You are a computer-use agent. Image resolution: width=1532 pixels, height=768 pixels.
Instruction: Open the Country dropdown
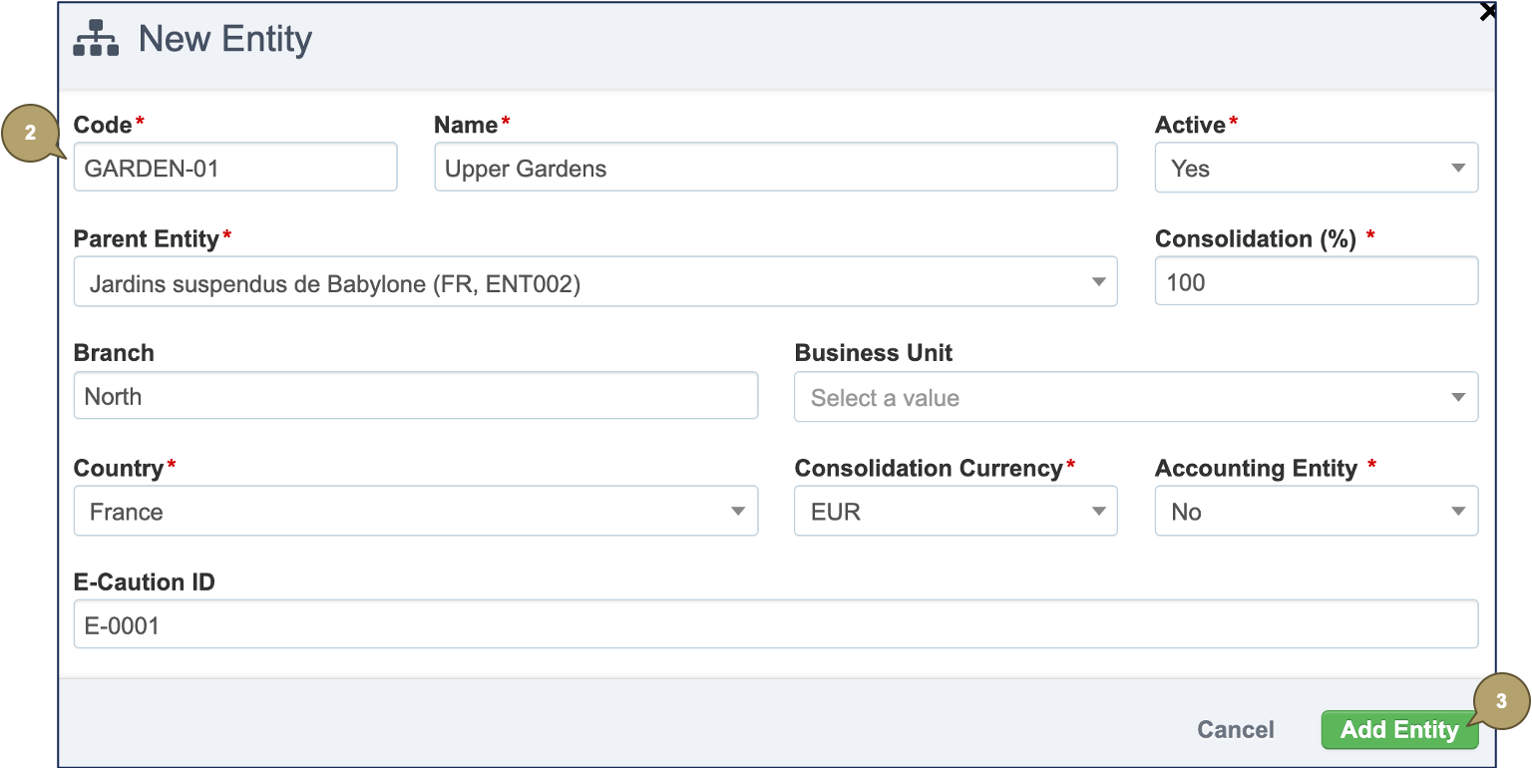[415, 512]
